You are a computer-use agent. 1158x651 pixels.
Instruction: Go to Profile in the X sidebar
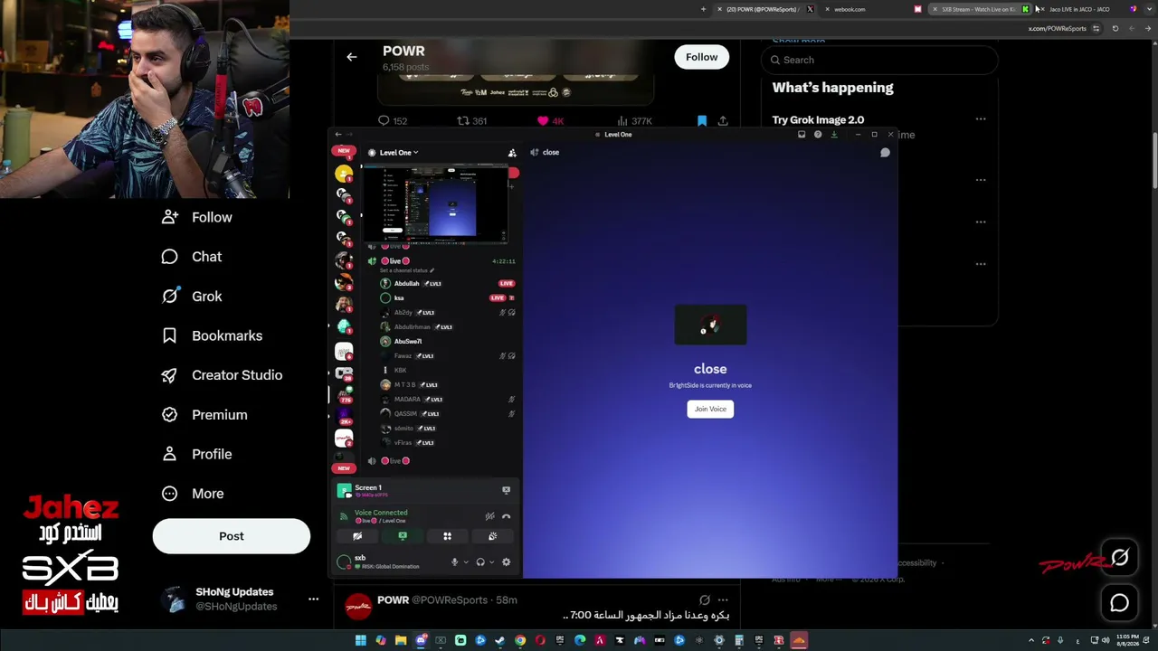196,454
